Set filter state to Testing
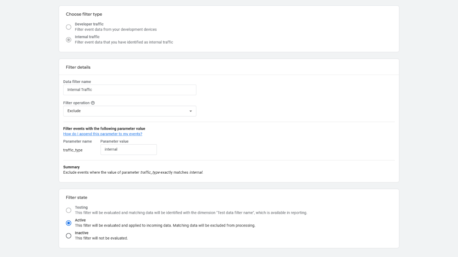This screenshot has width=458, height=257. [x=68, y=210]
